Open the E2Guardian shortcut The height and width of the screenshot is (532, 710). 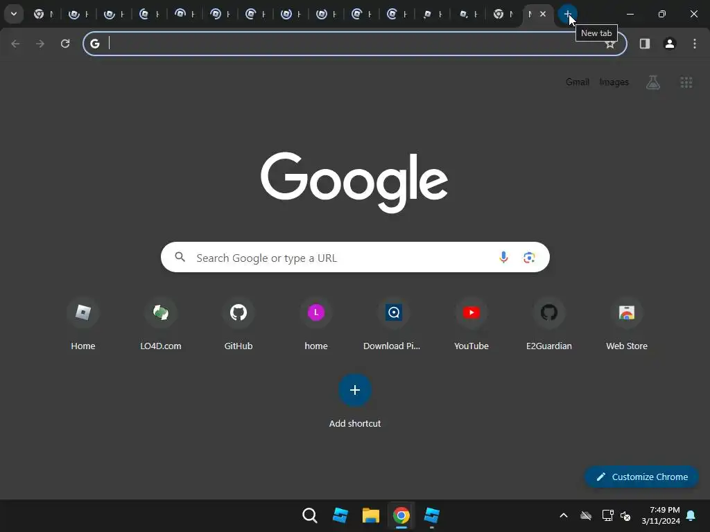tap(549, 324)
